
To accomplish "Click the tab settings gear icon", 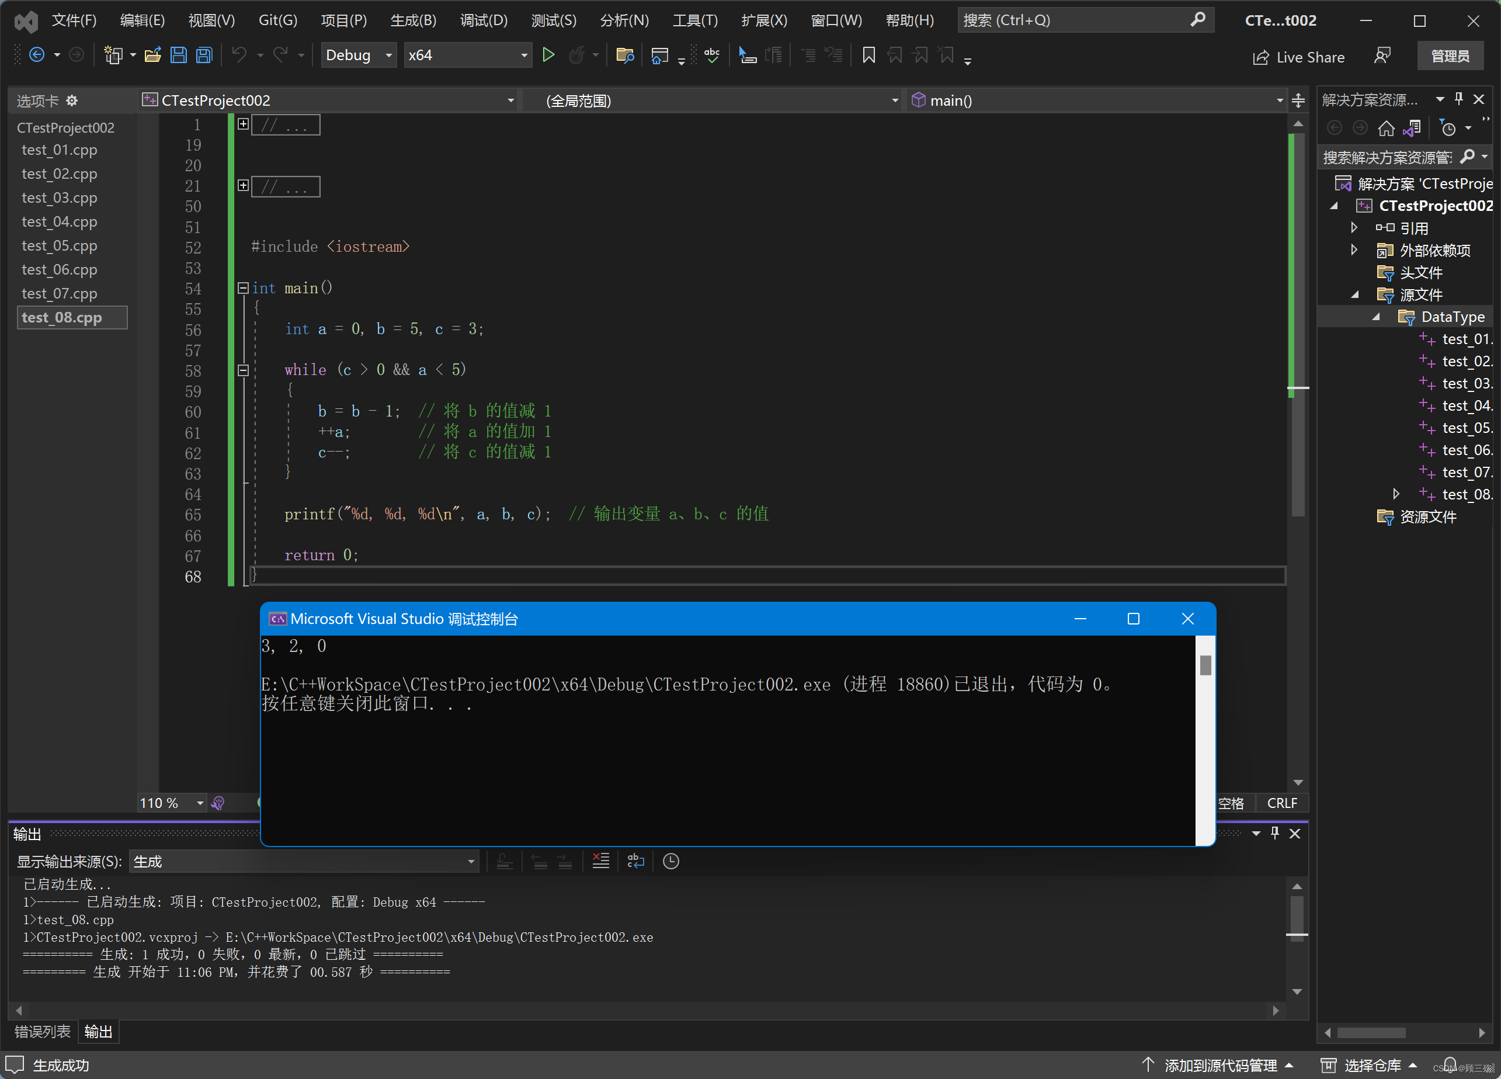I will click(72, 100).
